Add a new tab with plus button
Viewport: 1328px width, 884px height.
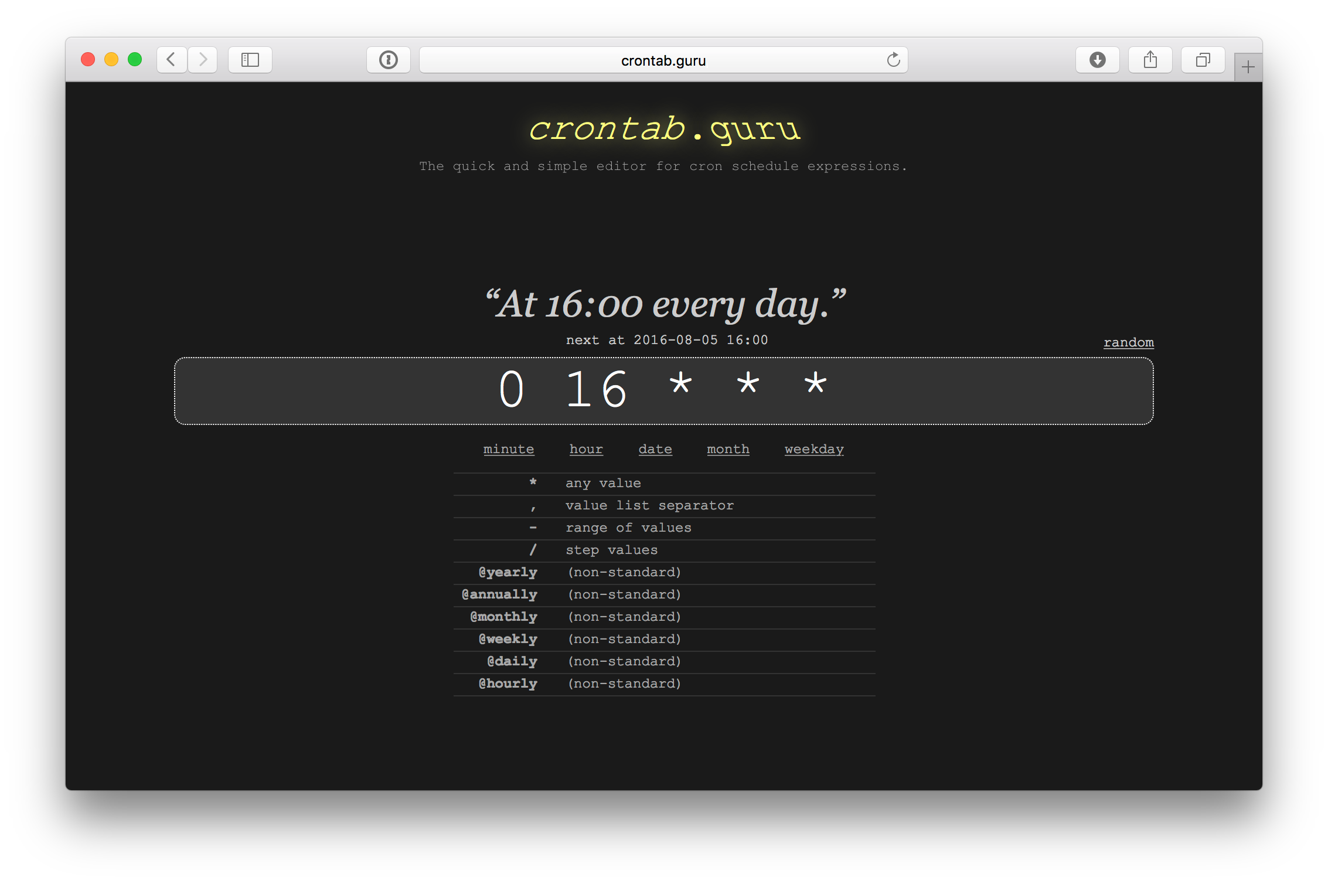[1248, 67]
